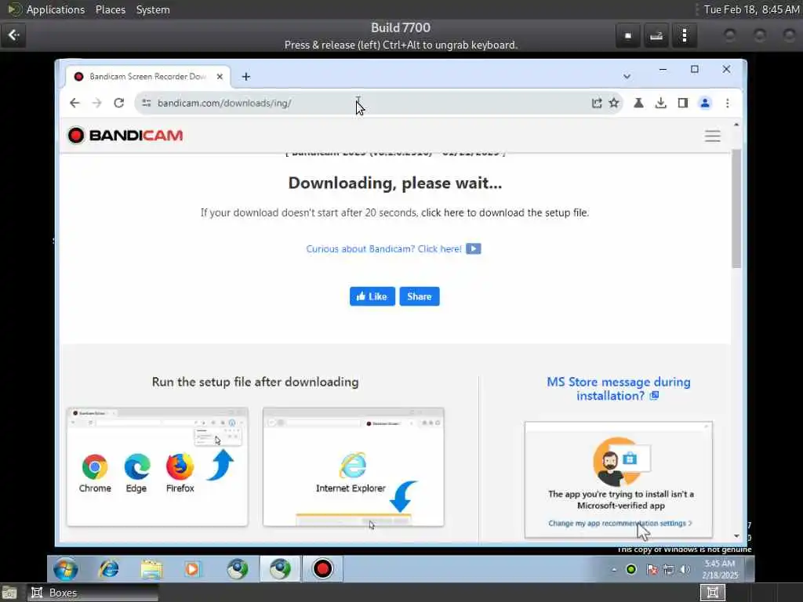This screenshot has width=803, height=602.
Task: Toggle the Chrome side panel
Action: point(683,103)
